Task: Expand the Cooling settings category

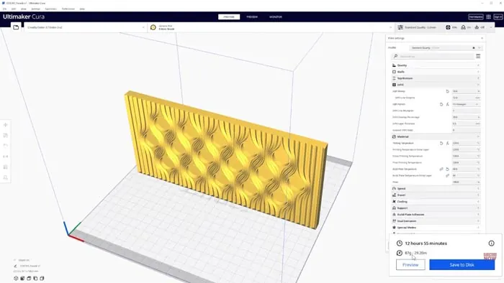Action: 436,202
